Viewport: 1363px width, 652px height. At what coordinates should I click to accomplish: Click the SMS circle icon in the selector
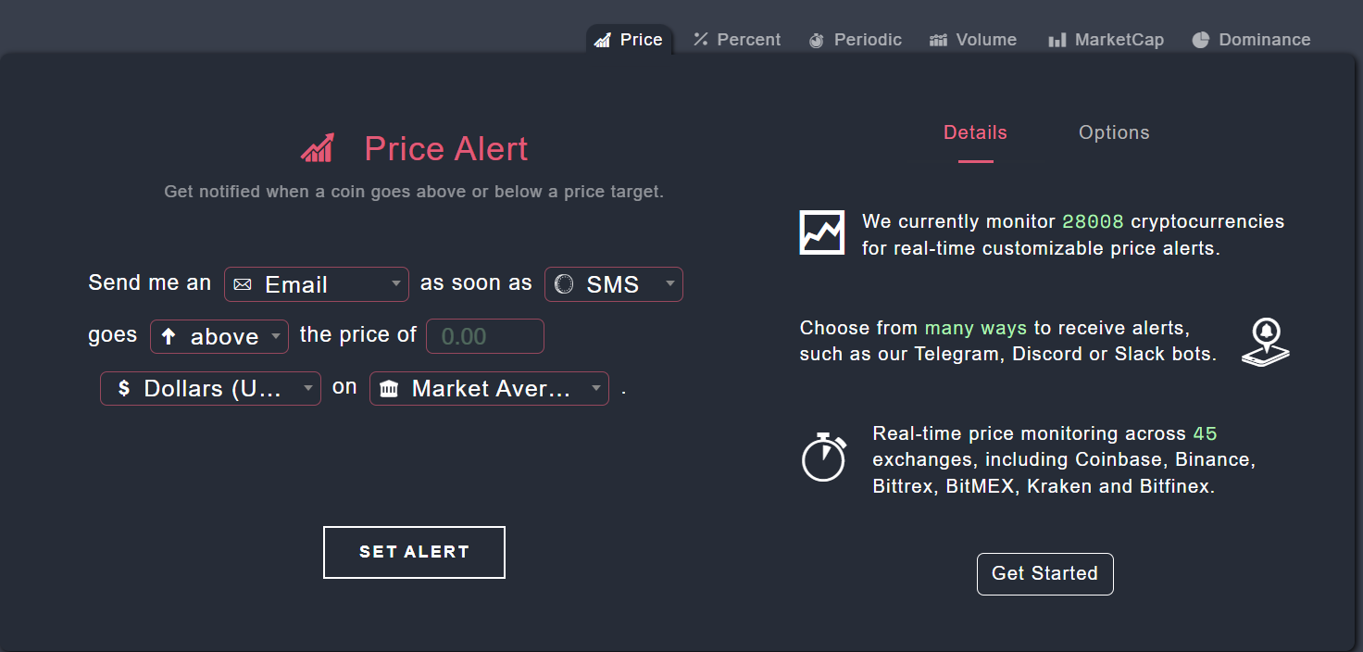point(562,284)
